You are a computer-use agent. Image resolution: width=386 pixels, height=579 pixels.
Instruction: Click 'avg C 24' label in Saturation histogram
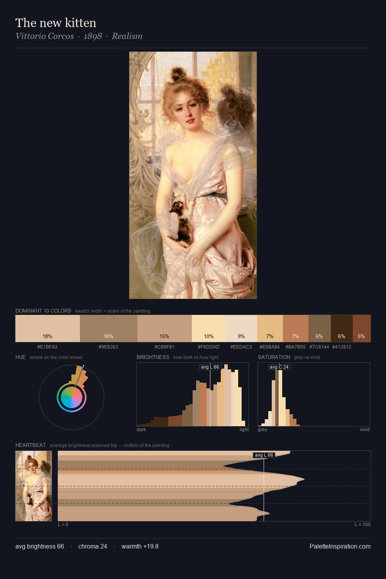coord(279,367)
